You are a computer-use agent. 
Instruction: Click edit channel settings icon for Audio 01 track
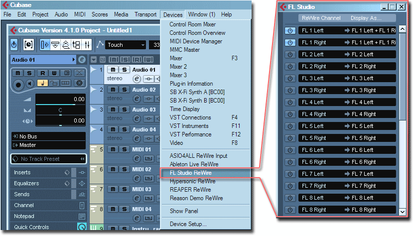coord(137,79)
